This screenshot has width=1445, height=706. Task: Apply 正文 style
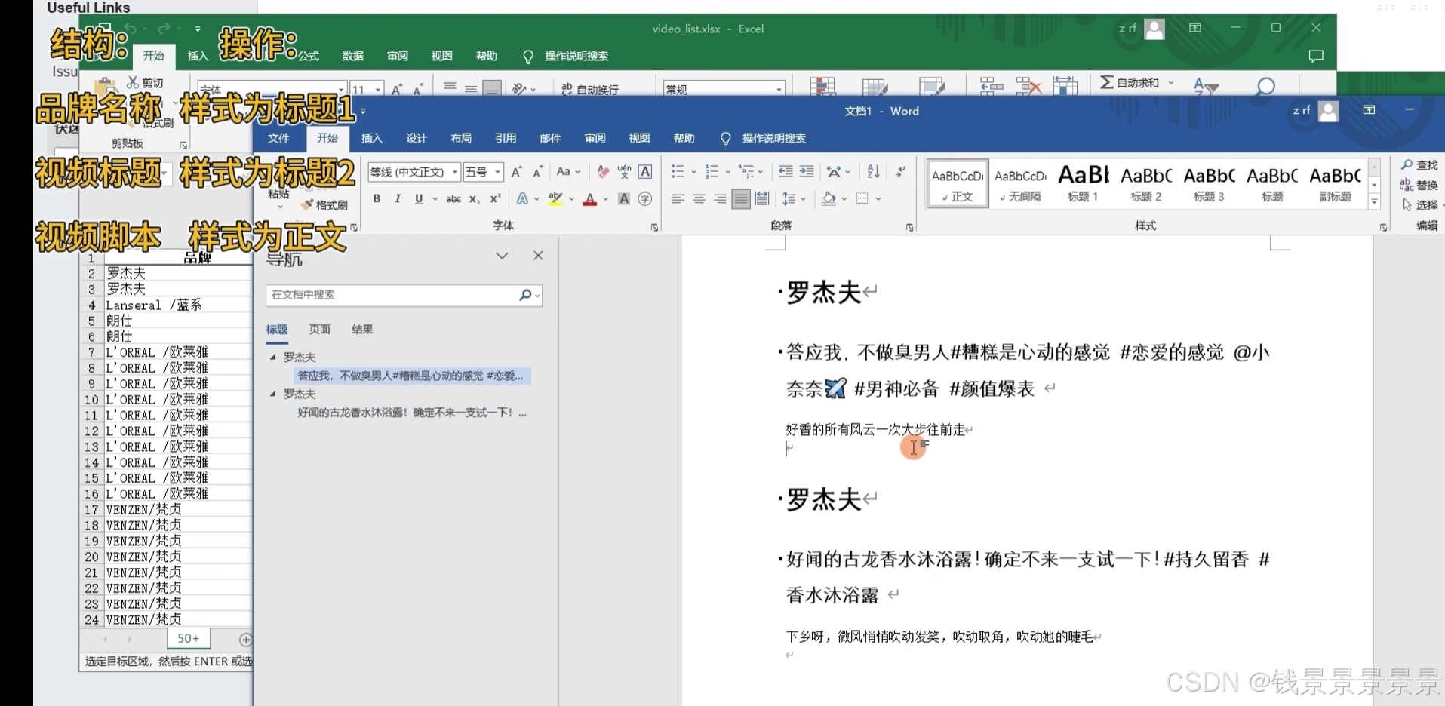(958, 183)
